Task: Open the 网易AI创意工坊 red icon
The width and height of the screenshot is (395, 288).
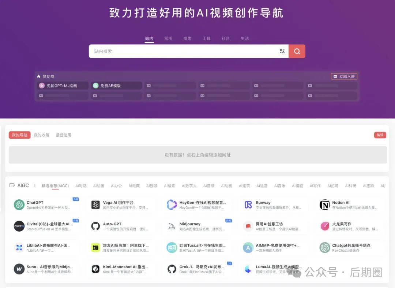Action: click(x=248, y=226)
